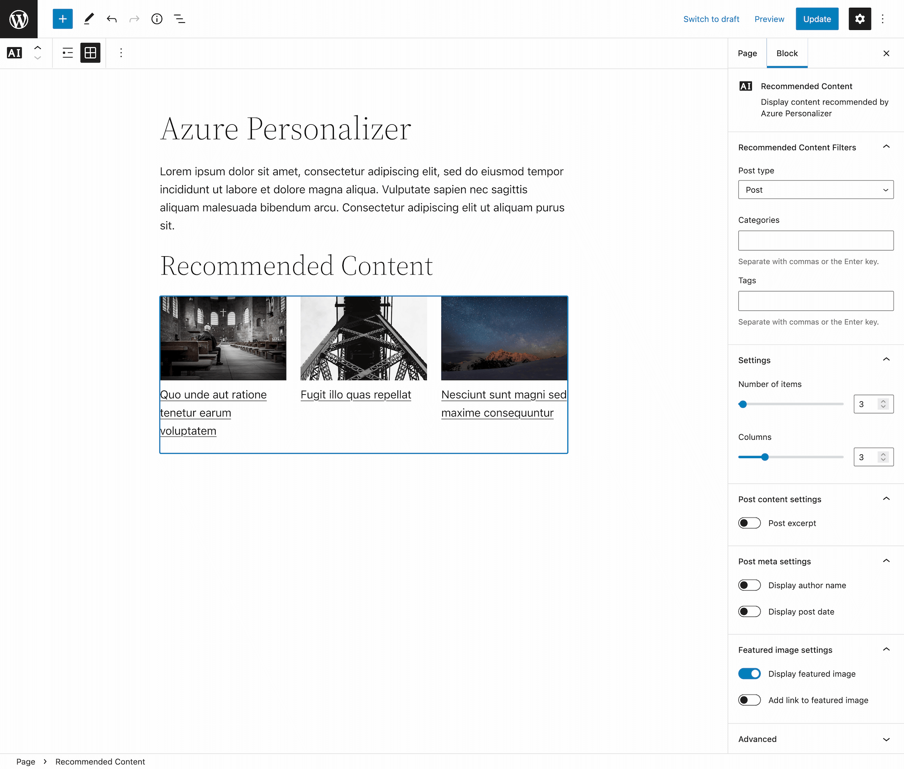Undo the last change
904x769 pixels.
[112, 19]
